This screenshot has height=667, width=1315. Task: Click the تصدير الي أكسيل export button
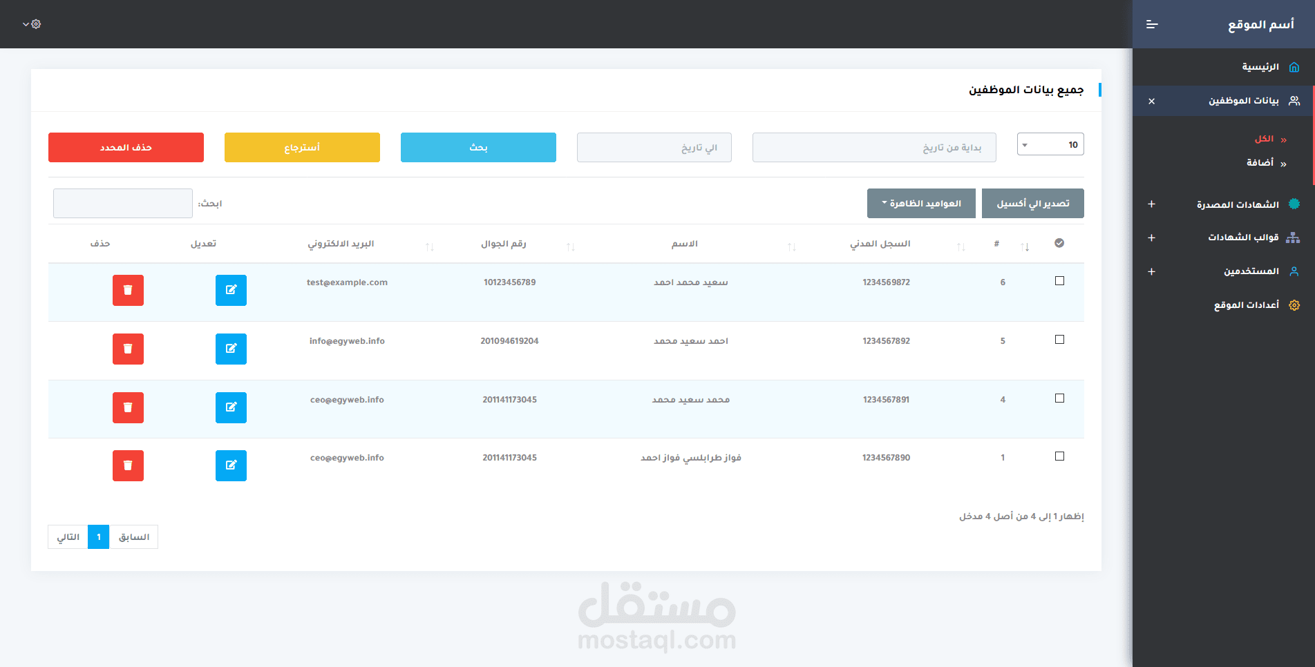[1033, 204]
